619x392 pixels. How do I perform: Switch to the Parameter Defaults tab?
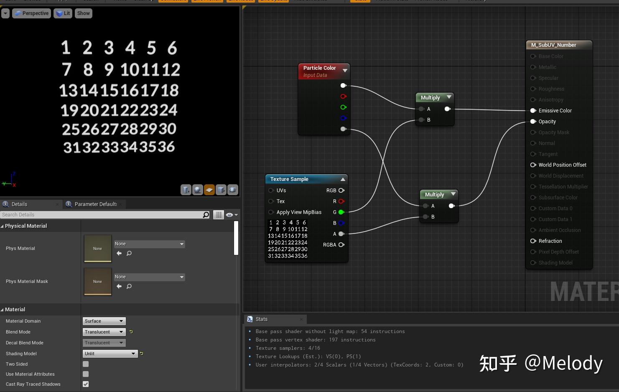[95, 204]
